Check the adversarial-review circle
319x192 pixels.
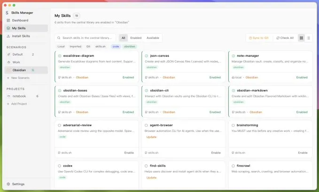(x=59, y=125)
